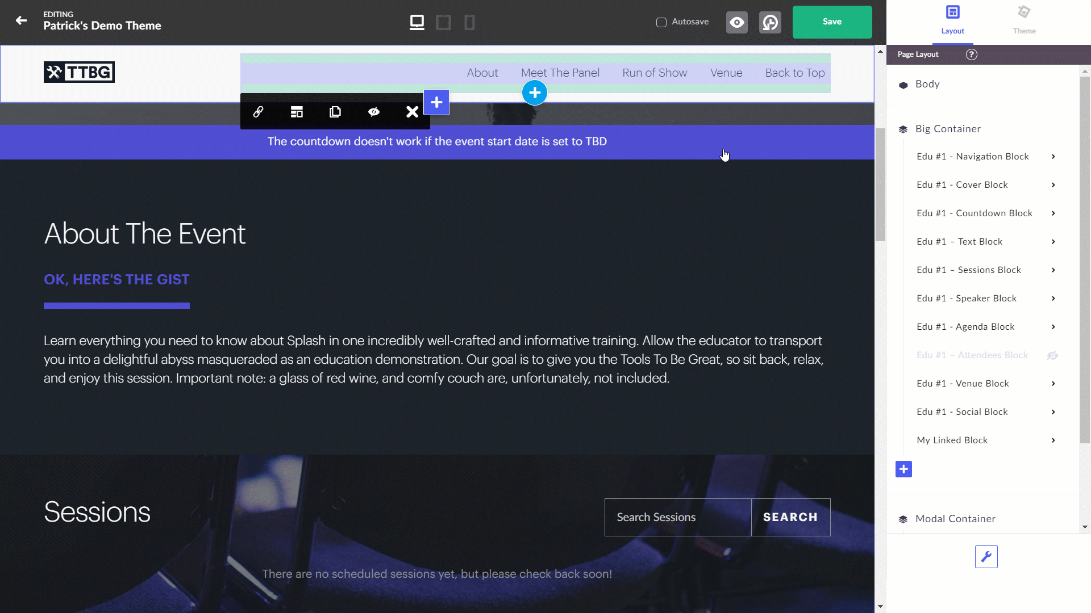Save the theme changes
Viewport: 1091px width, 613px height.
coord(832,22)
